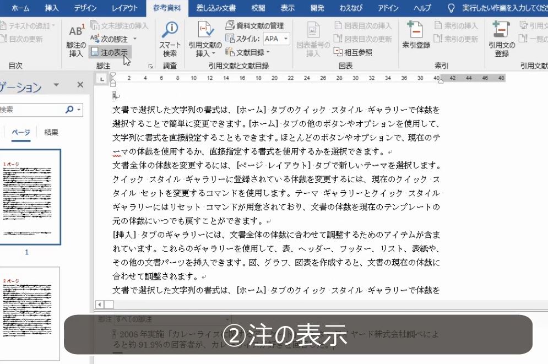548x364 pixels.
Task: Open the 脚注 group dialog launcher
Action: [x=150, y=66]
